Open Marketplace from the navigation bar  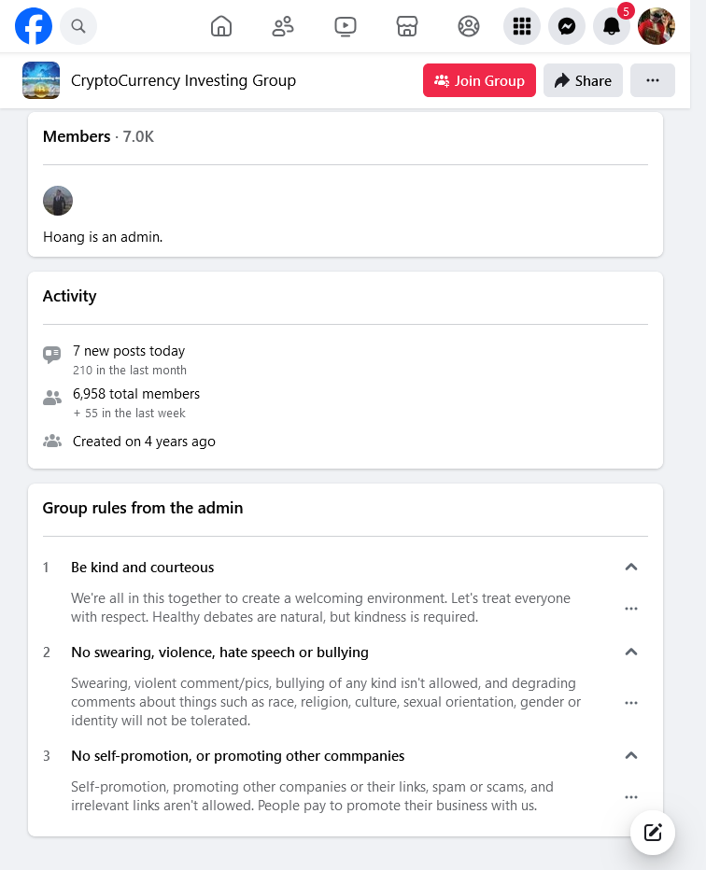pos(406,26)
